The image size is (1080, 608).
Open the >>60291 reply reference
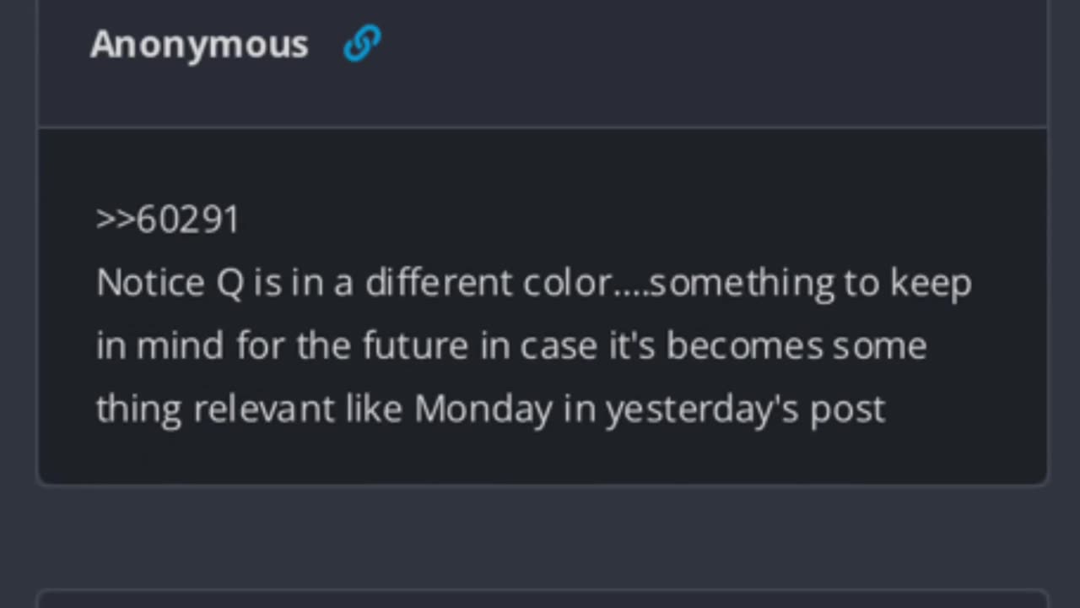(168, 220)
